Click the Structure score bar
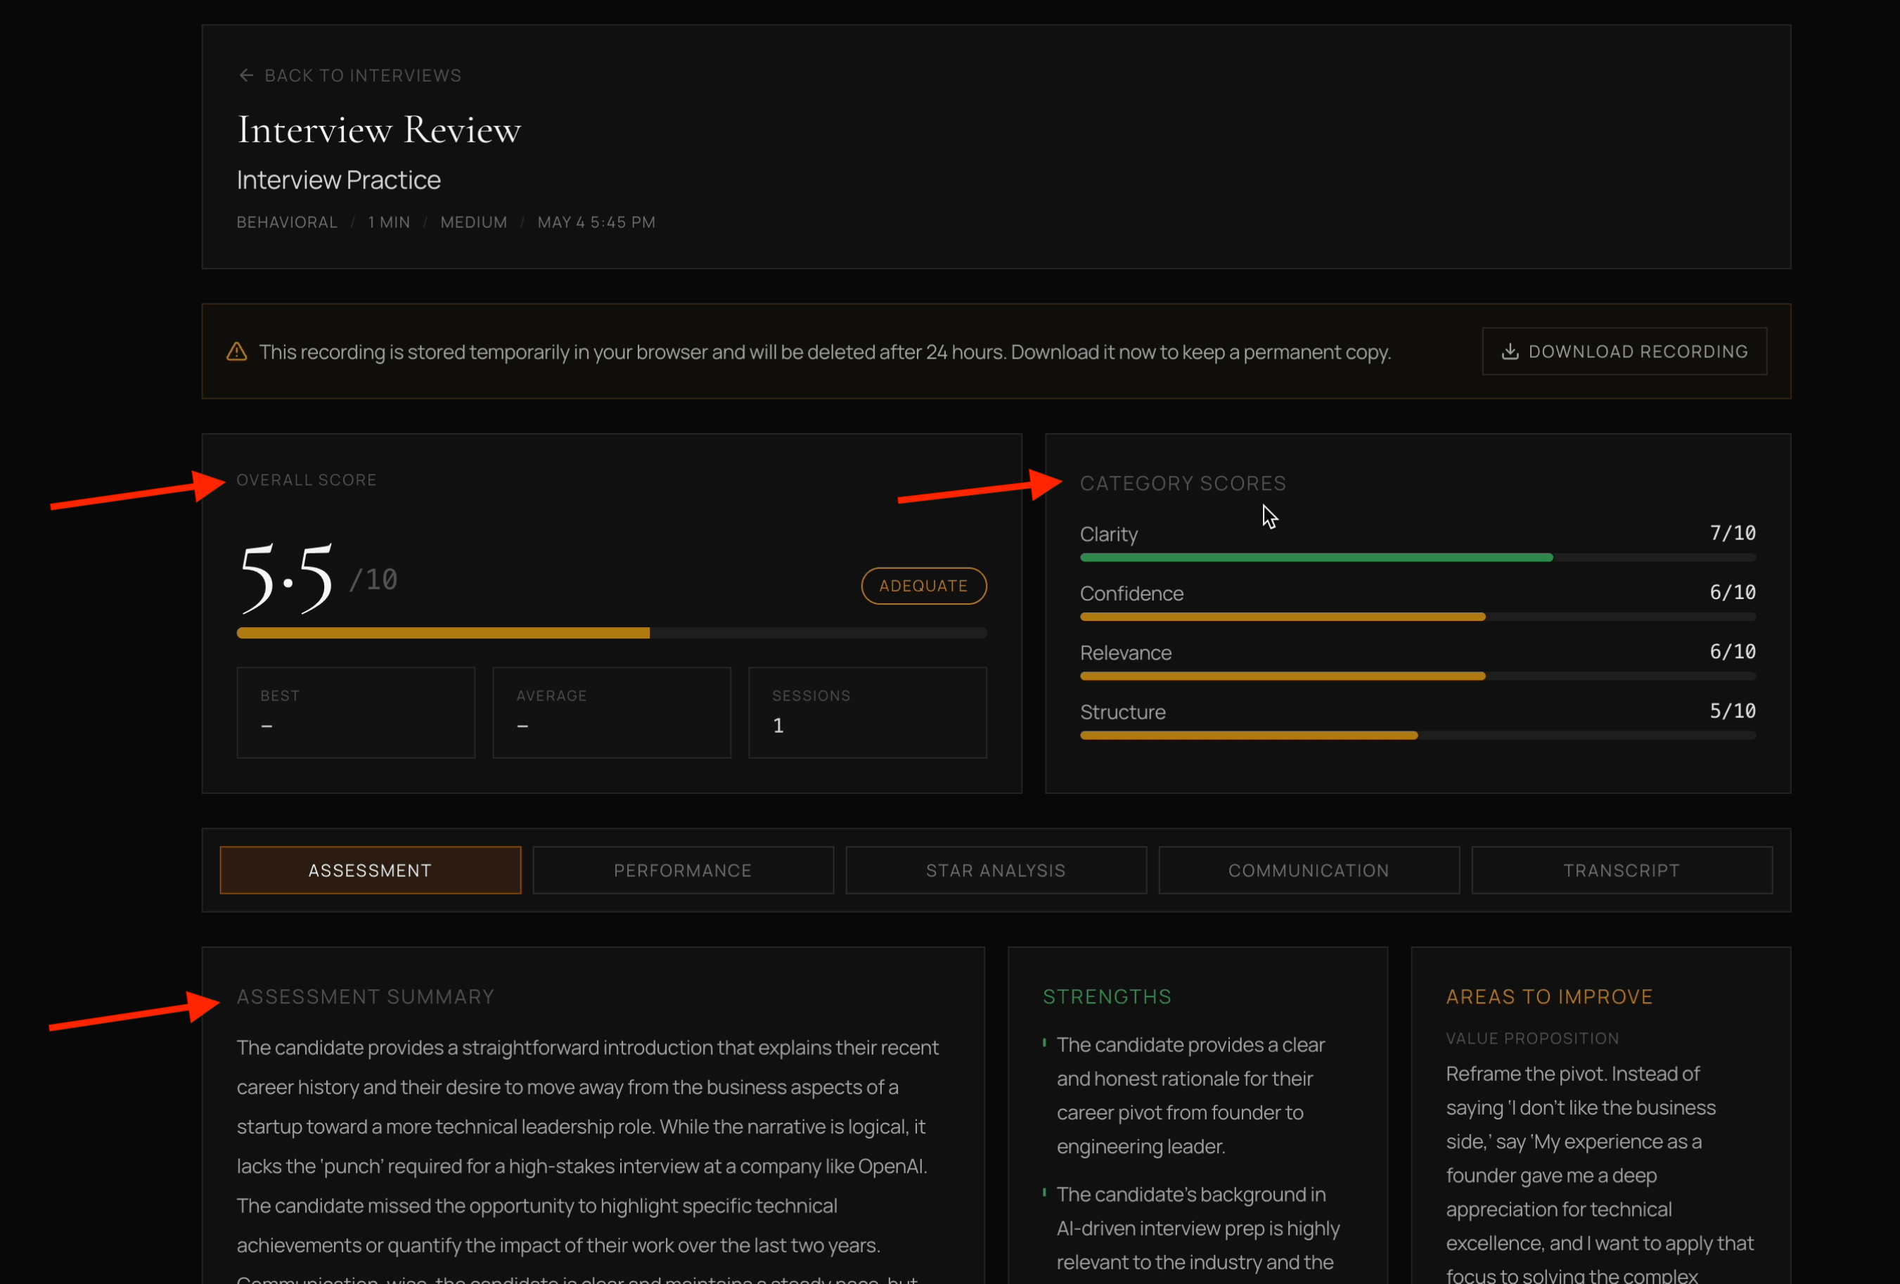 coord(1418,736)
